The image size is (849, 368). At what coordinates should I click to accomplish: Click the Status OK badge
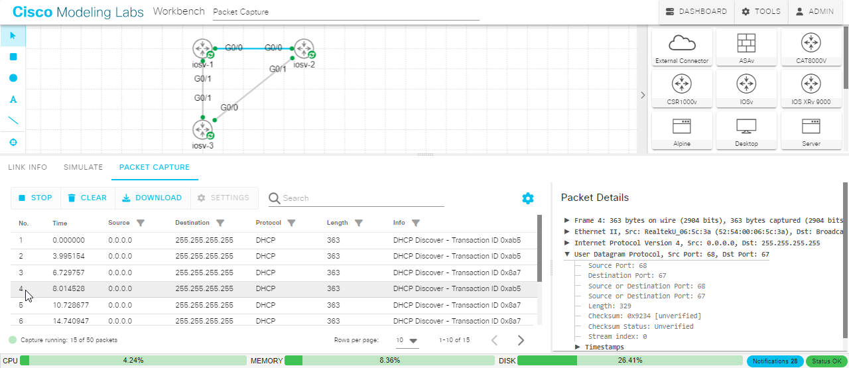[x=825, y=361]
